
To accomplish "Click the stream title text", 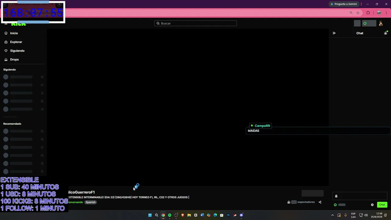I will tap(128, 197).
